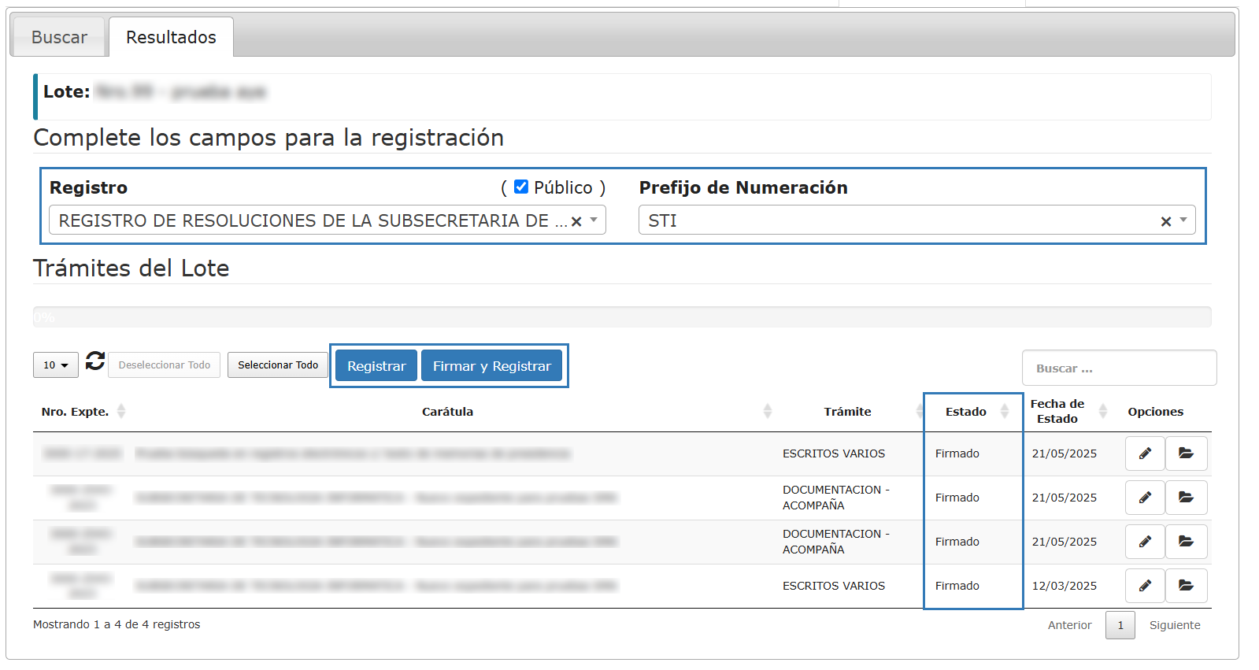Screen dimensions: 1259x670
Task: Click pencil edit icon in first row
Action: pyautogui.click(x=1145, y=453)
